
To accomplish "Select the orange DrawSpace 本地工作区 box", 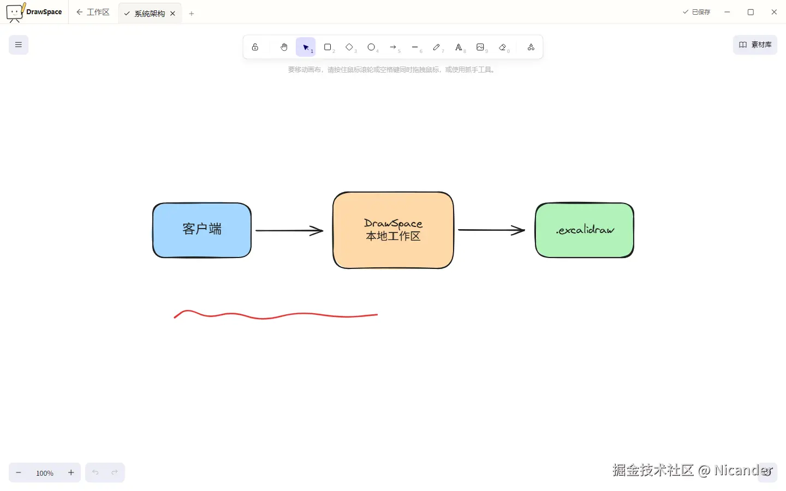I will coord(393,230).
